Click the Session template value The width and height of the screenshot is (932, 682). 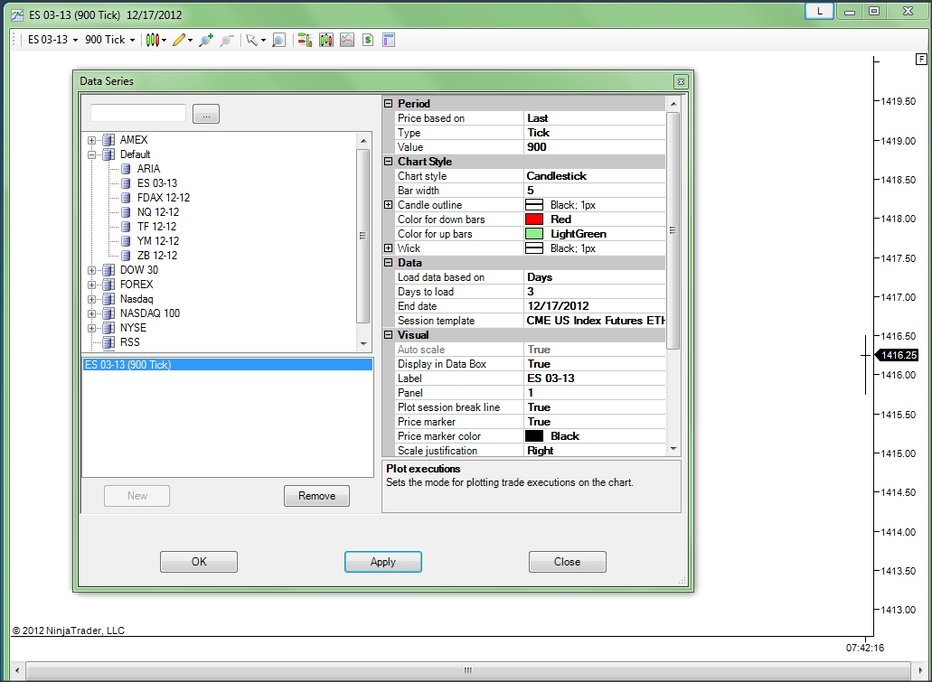[x=595, y=321]
